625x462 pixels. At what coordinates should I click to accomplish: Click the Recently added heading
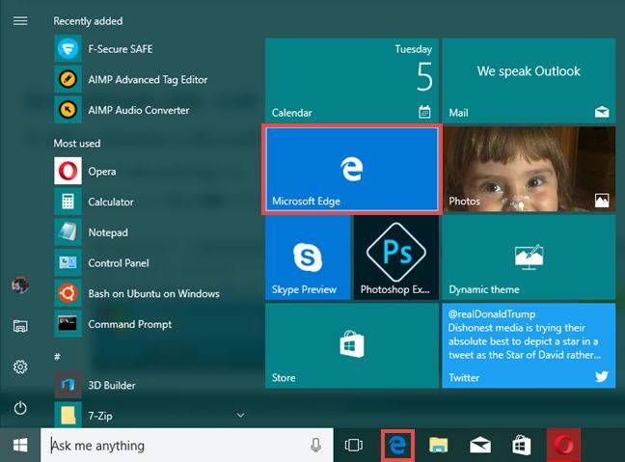[88, 21]
